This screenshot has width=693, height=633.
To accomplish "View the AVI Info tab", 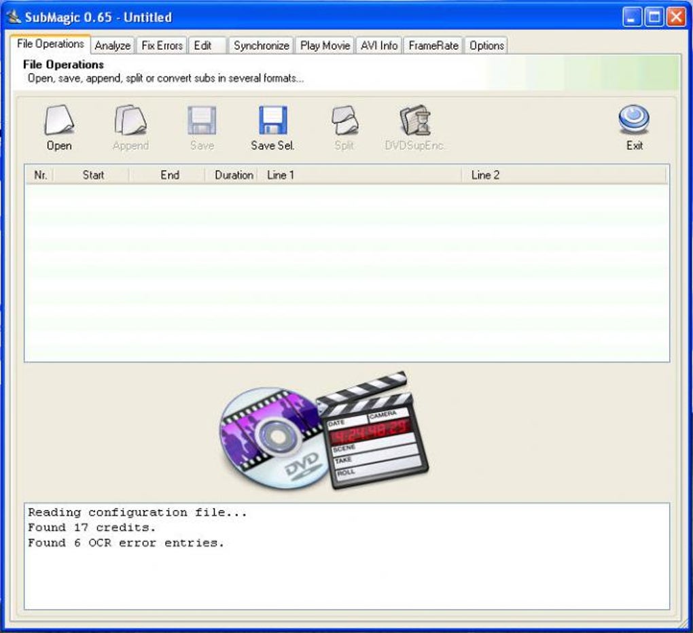I will pyautogui.click(x=378, y=46).
